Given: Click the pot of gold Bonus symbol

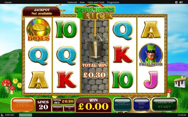Looking at the screenshot, I should pyautogui.click(x=38, y=30).
